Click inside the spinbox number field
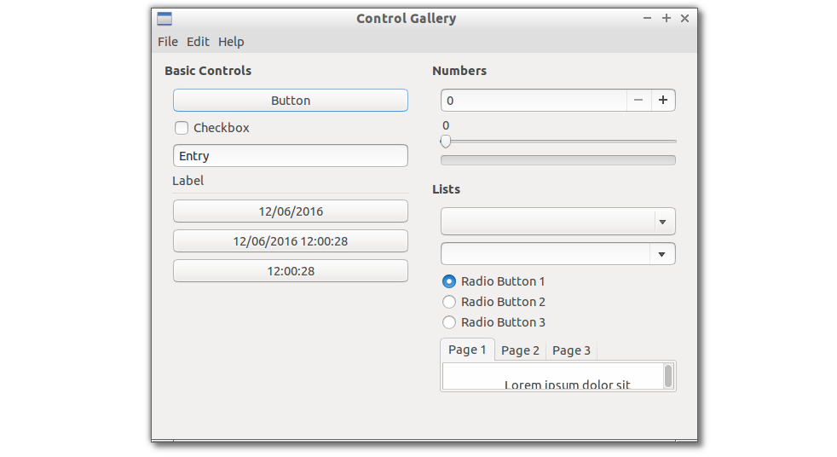 point(534,101)
